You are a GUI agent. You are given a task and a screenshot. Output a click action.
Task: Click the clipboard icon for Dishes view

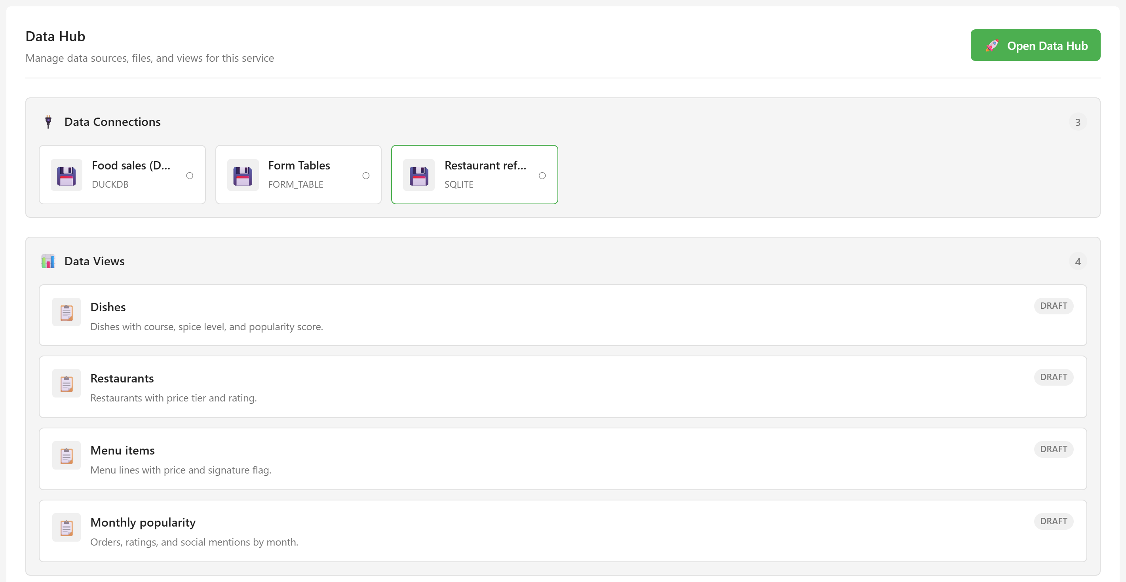(x=67, y=312)
